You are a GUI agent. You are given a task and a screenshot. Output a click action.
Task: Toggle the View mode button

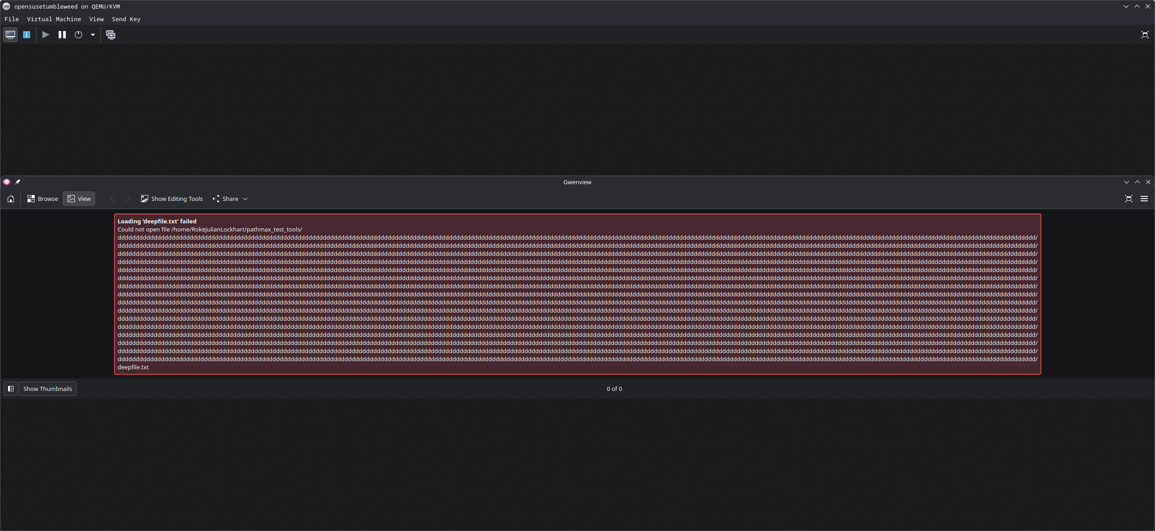pos(79,199)
